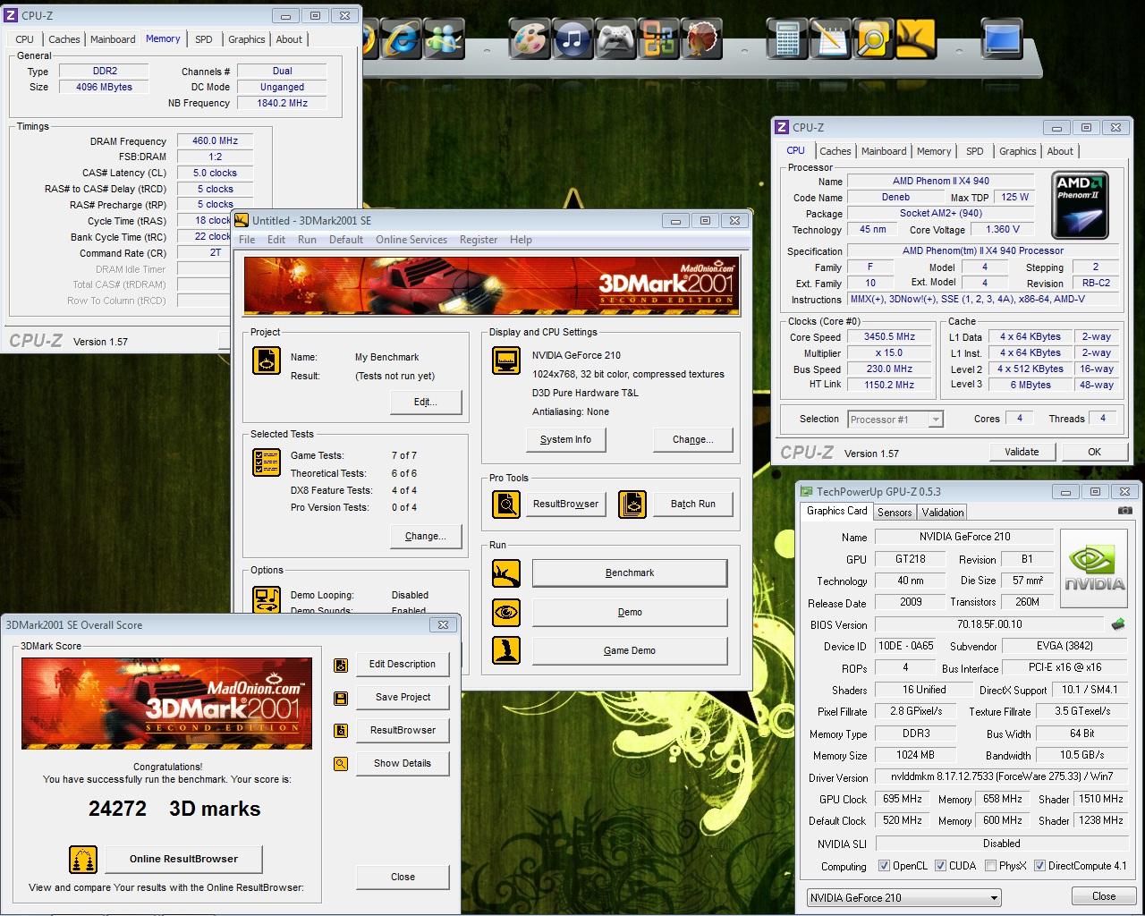The width and height of the screenshot is (1145, 916).
Task: Toggle the OpenCL checkbox in GPU-Z
Action: click(x=884, y=866)
